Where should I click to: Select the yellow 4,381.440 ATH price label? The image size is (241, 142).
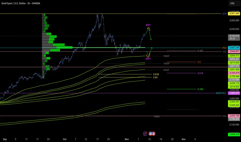pos(234,13)
